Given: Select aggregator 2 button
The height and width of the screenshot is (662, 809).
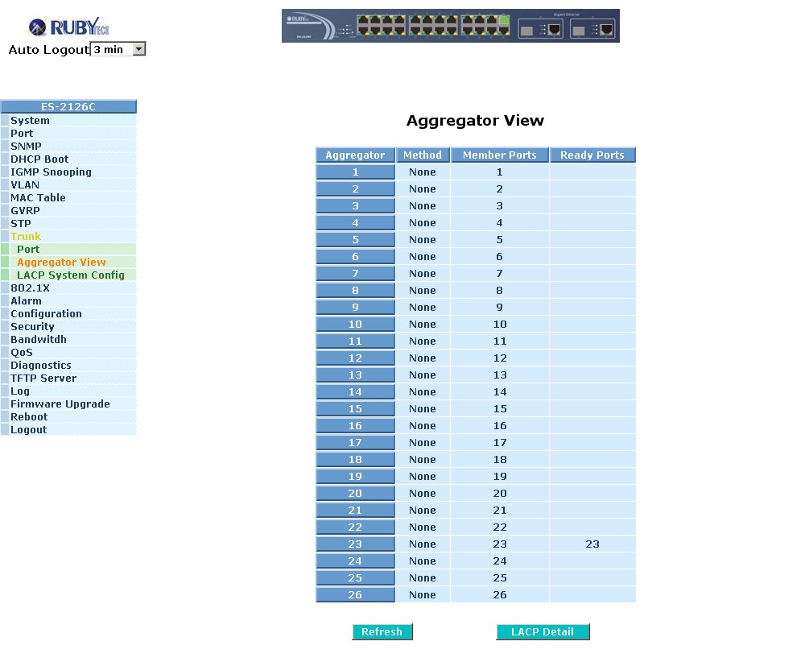Looking at the screenshot, I should click(x=355, y=189).
